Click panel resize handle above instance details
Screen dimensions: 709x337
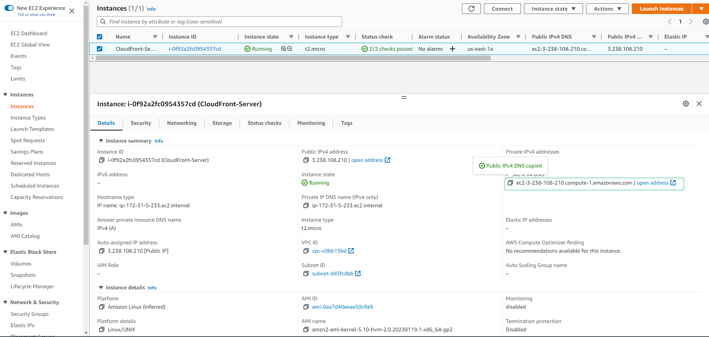click(404, 98)
